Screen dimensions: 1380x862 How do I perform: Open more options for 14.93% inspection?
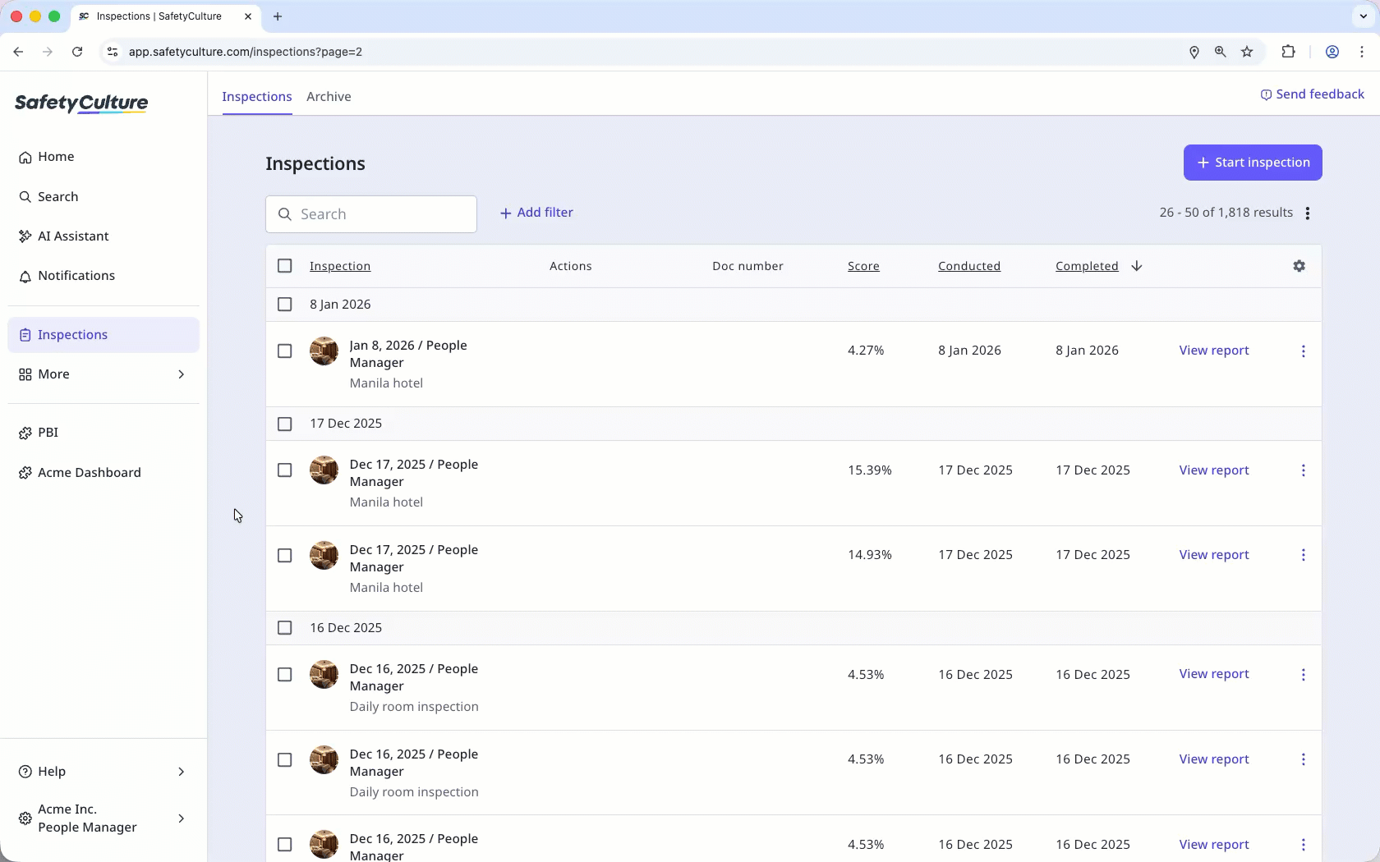click(1304, 556)
